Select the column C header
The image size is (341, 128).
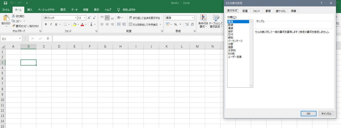[44, 46]
